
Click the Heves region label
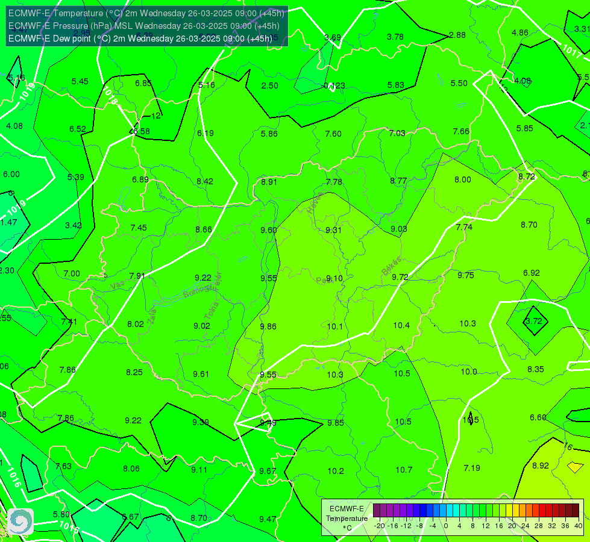click(x=315, y=203)
